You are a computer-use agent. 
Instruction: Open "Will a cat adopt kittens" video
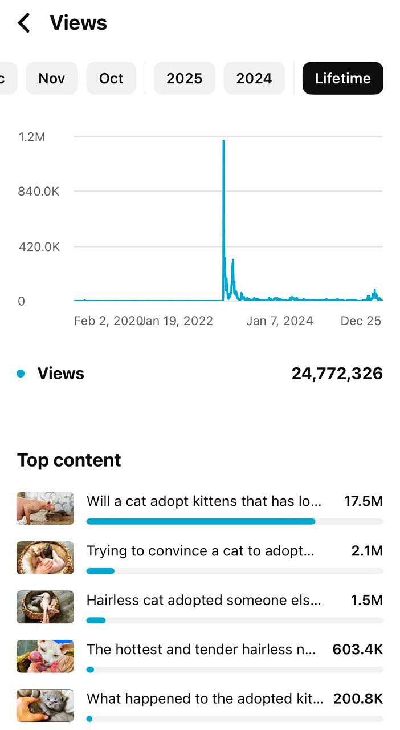coord(204,501)
